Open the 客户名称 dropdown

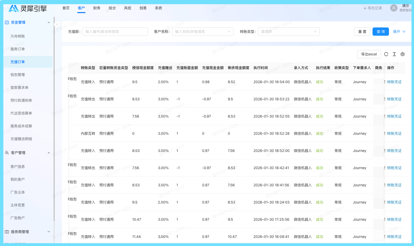pos(203,32)
